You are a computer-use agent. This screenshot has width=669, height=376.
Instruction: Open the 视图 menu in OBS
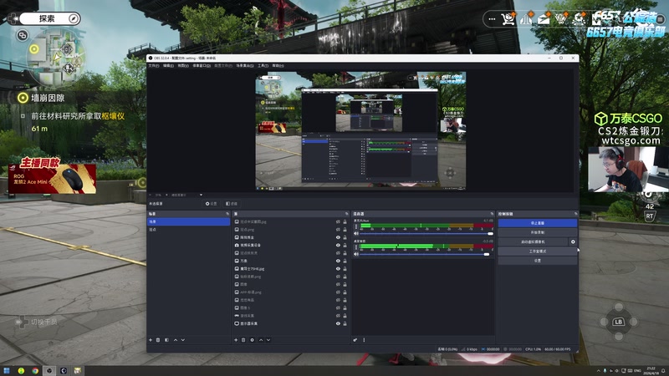click(183, 66)
